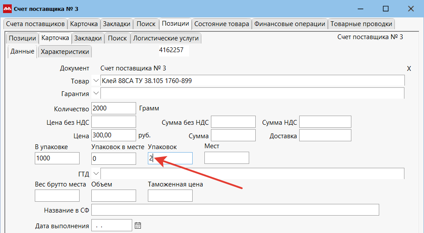Open the top-level Поиск tab
424x233 pixels.
tap(146, 24)
